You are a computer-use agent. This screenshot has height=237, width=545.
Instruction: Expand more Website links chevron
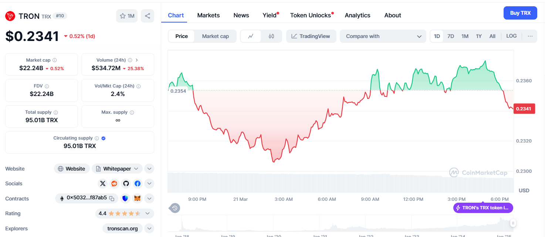pos(149,169)
